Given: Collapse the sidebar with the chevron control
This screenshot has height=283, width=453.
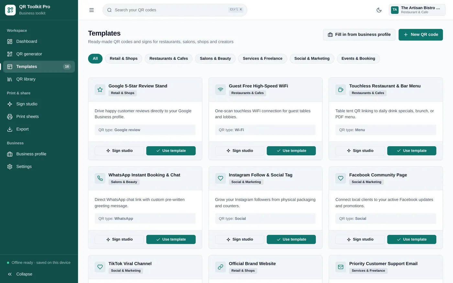Looking at the screenshot, I should click(39, 274).
